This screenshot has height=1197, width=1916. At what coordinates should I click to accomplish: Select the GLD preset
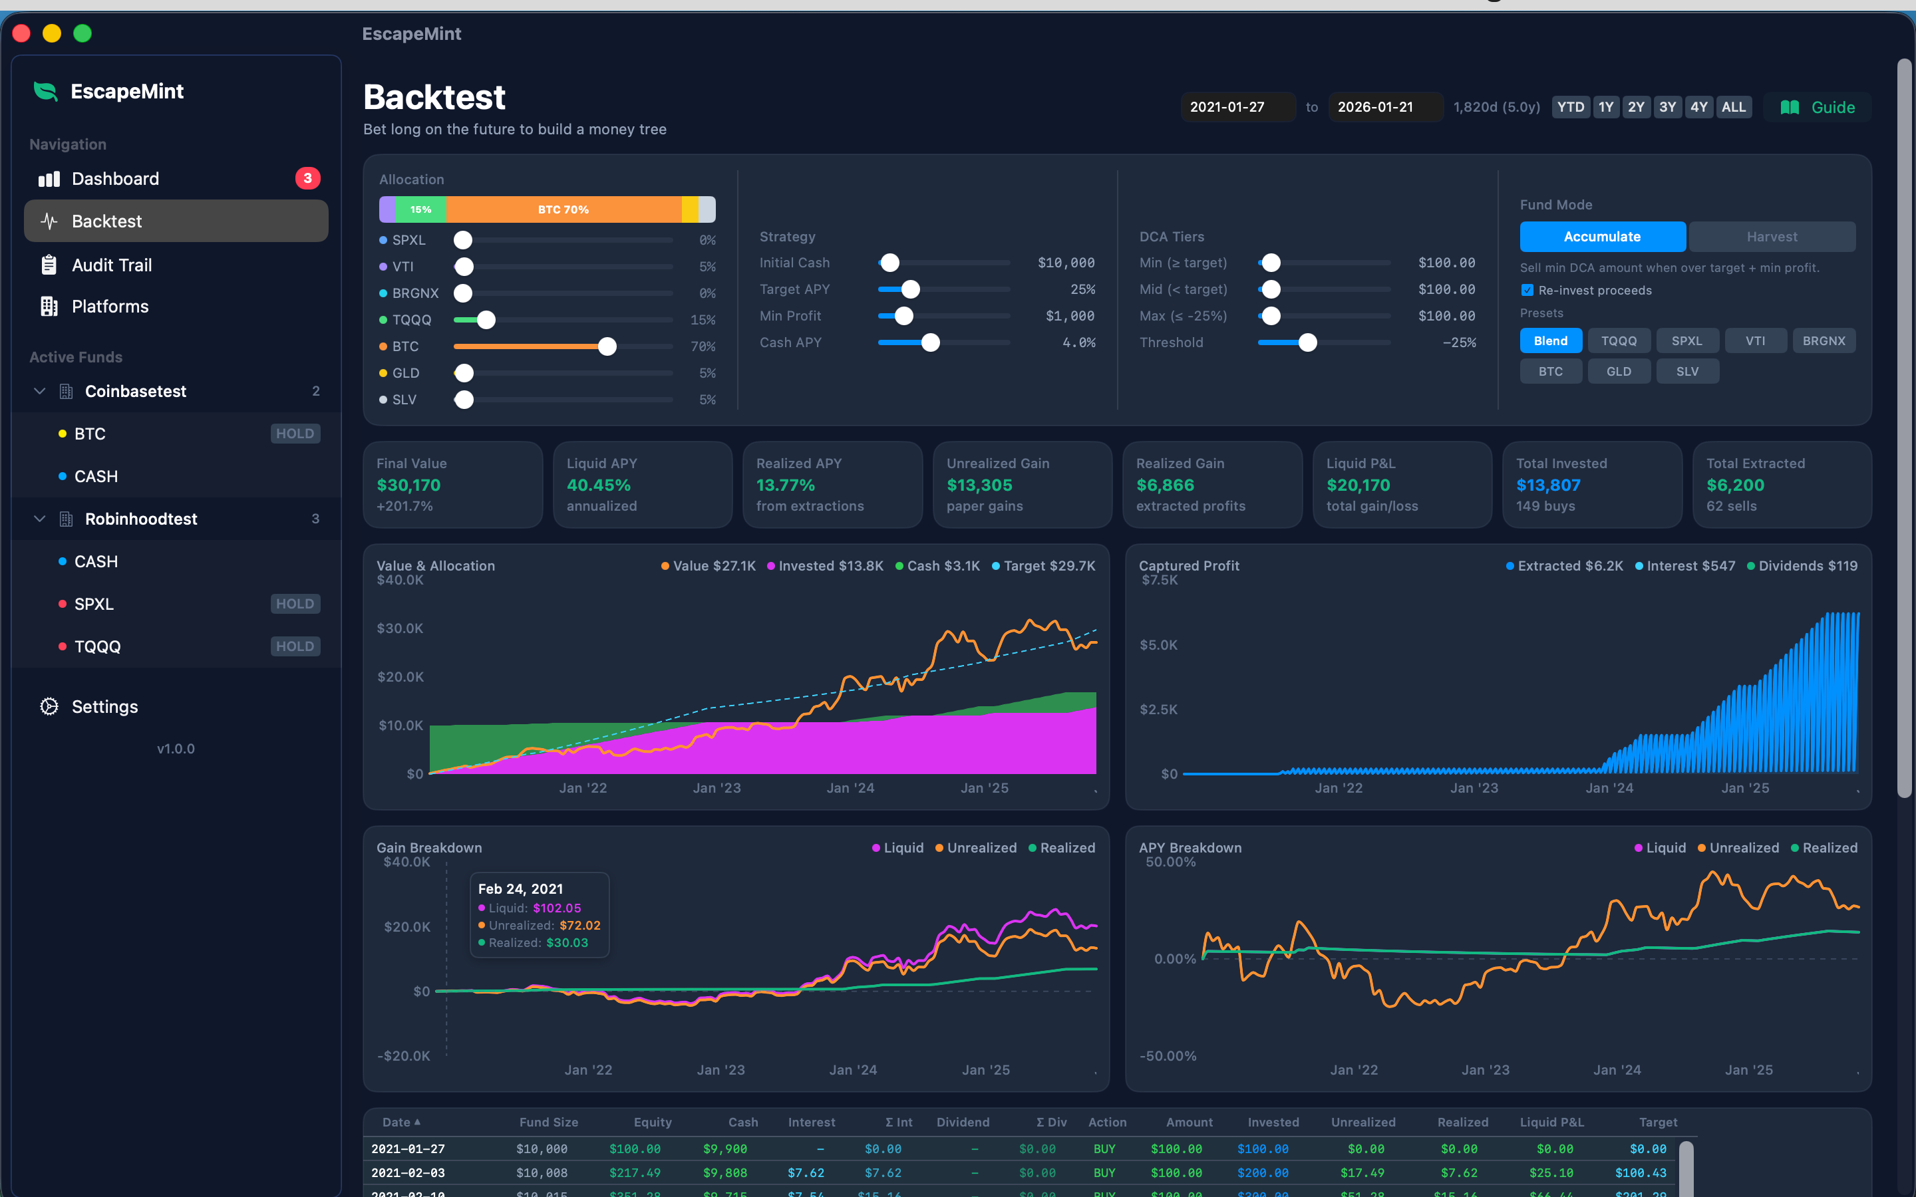pyautogui.click(x=1619, y=371)
